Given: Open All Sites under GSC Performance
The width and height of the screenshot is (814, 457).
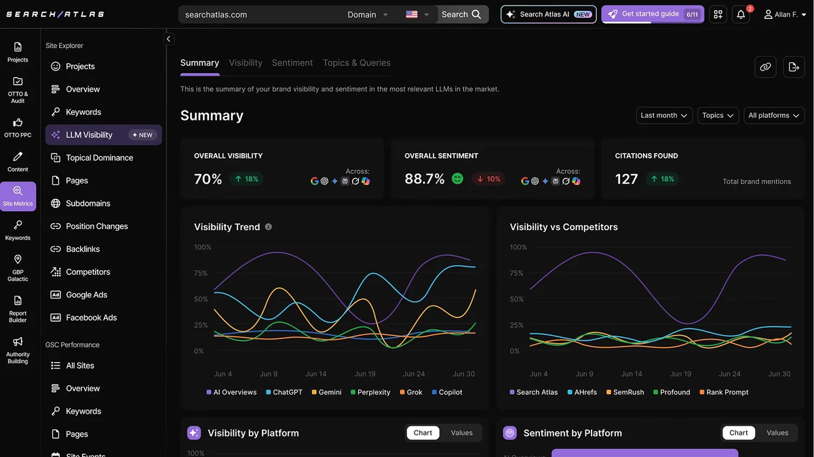Looking at the screenshot, I should tap(103, 366).
